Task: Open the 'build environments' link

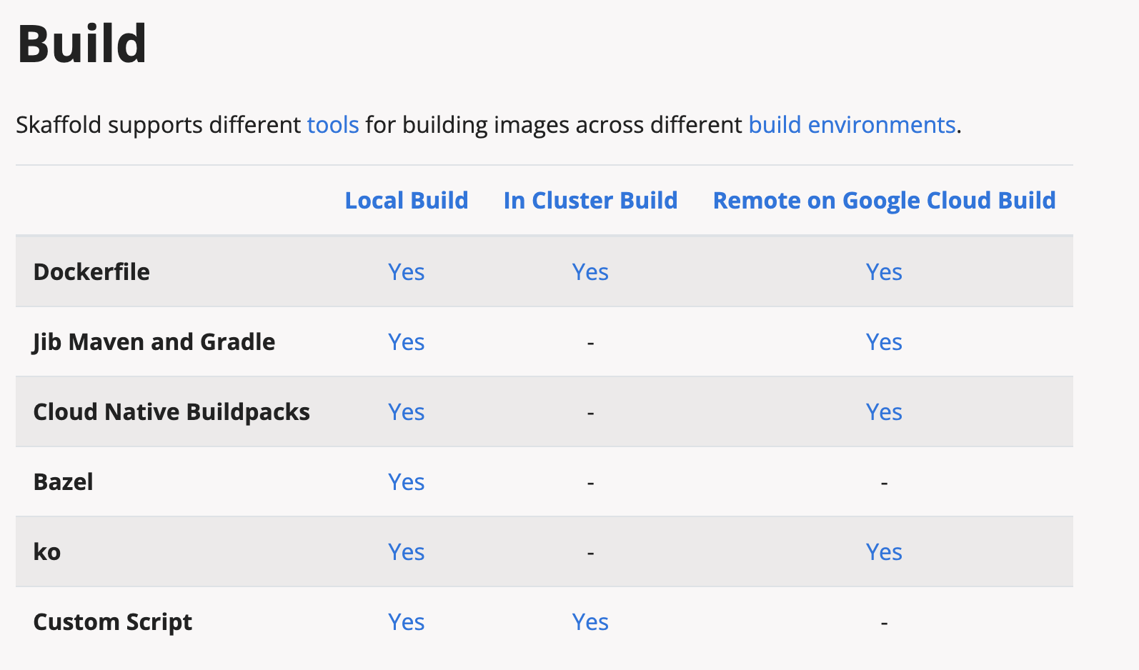Action: coord(852,125)
